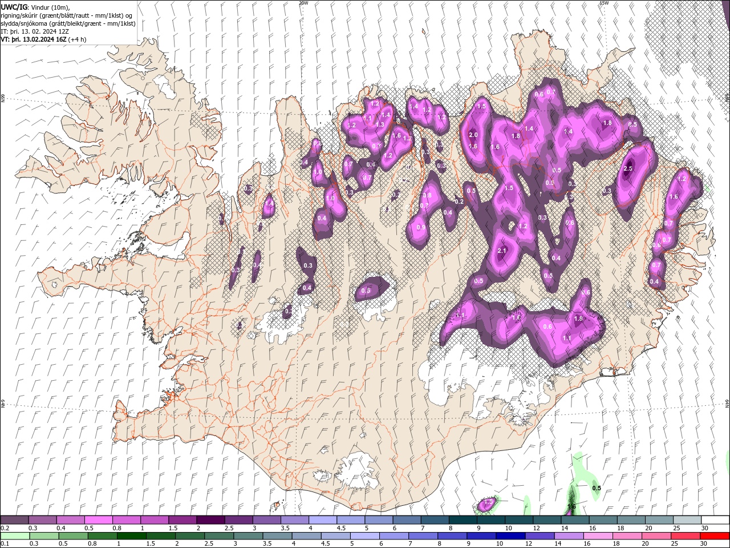
Task: Pick the 1.5 magenta-purple swatch in snow legend
Action: [x=182, y=520]
